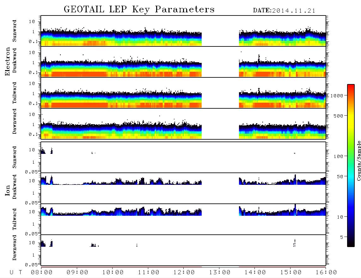Click the 50 colorbar tick label
The height and width of the screenshot is (278, 361).
(x=340, y=177)
